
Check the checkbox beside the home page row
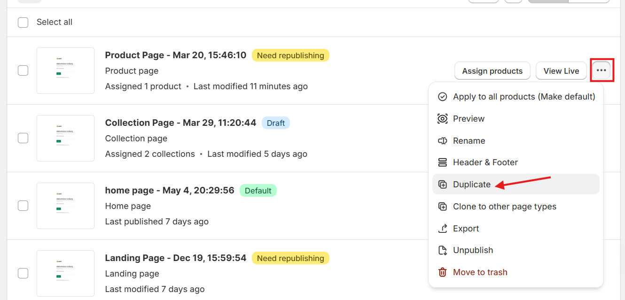[23, 206]
